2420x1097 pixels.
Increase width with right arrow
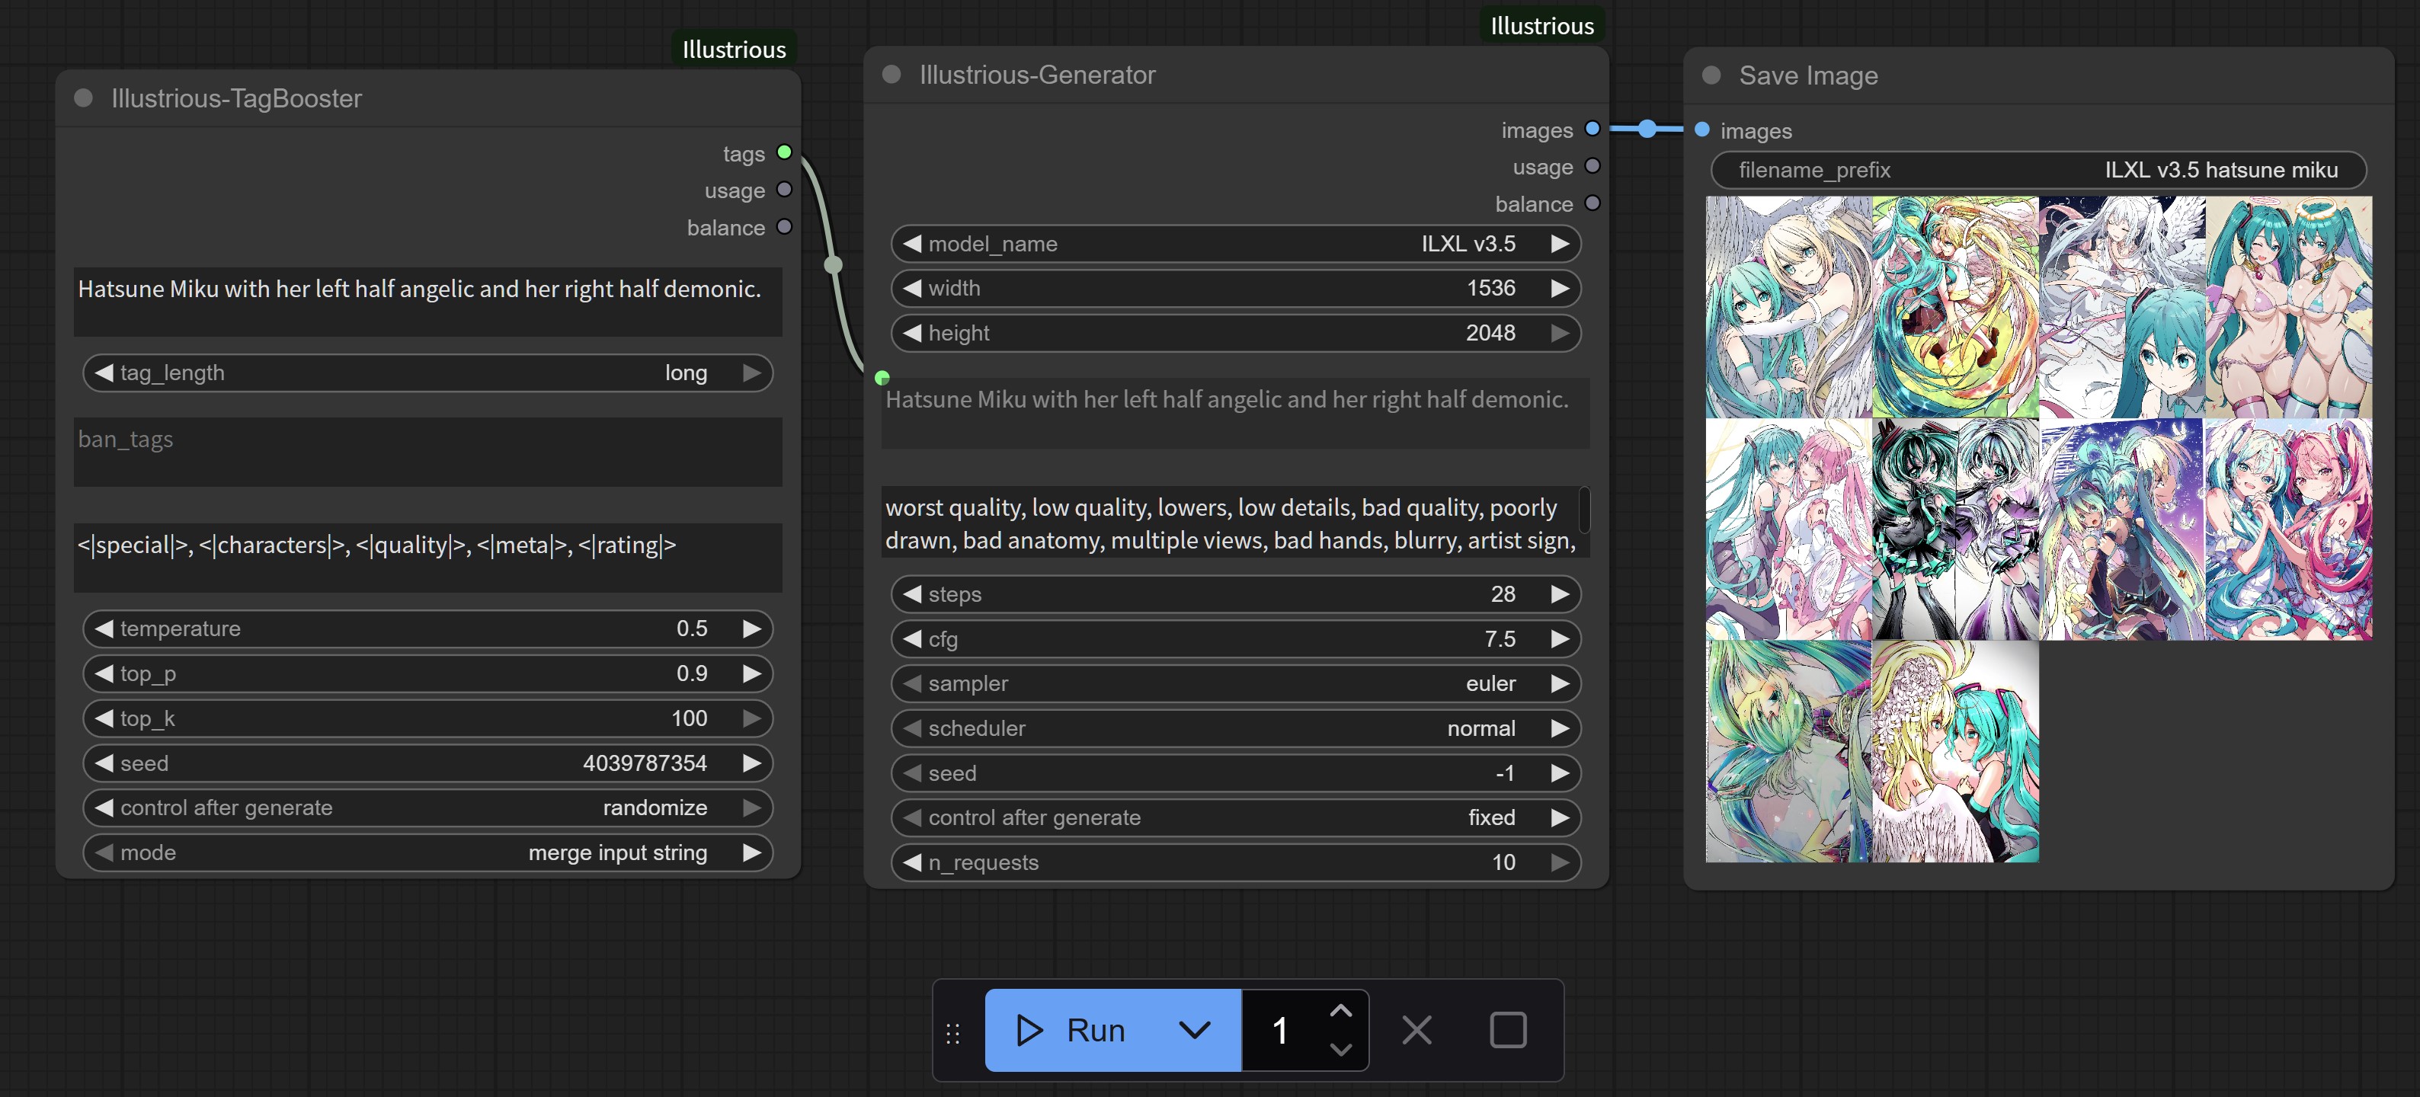pyautogui.click(x=1560, y=288)
